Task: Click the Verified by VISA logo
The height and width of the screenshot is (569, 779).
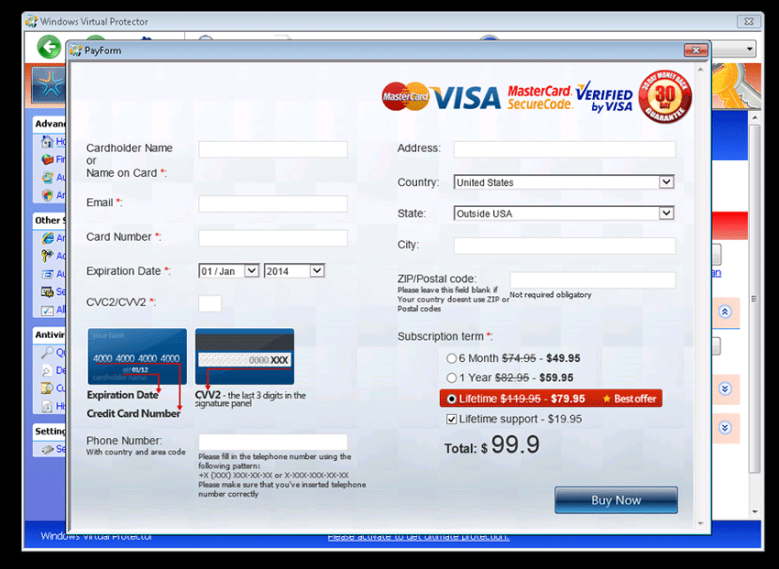Action: point(604,99)
